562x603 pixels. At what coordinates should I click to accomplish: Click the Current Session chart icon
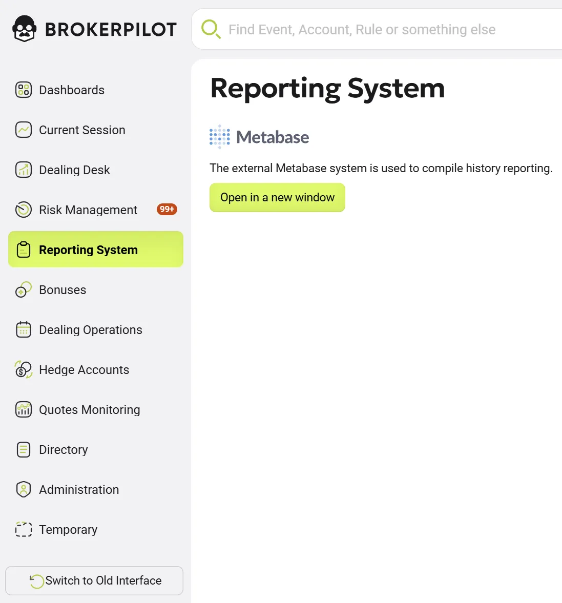(x=24, y=130)
